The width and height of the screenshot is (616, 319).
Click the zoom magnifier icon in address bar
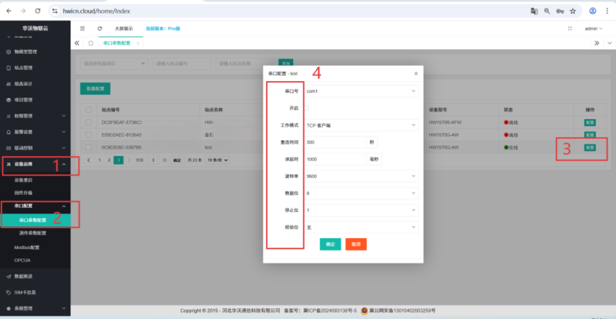[x=547, y=11]
